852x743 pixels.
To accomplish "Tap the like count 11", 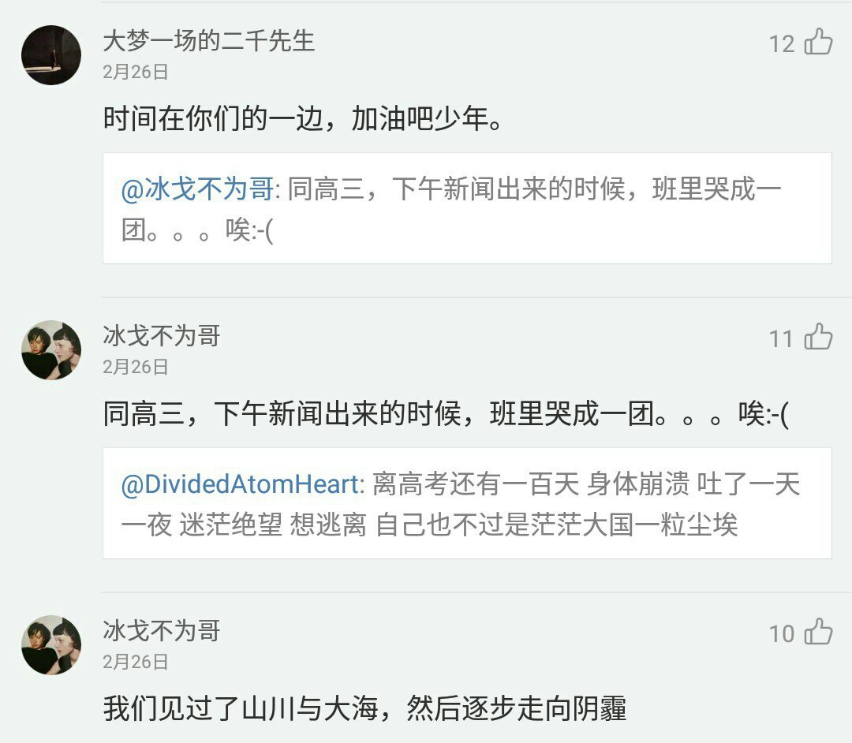I will (781, 339).
